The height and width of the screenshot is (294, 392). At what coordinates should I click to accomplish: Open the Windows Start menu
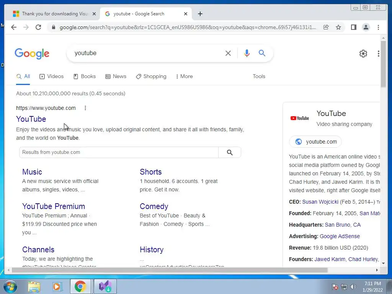10,286
